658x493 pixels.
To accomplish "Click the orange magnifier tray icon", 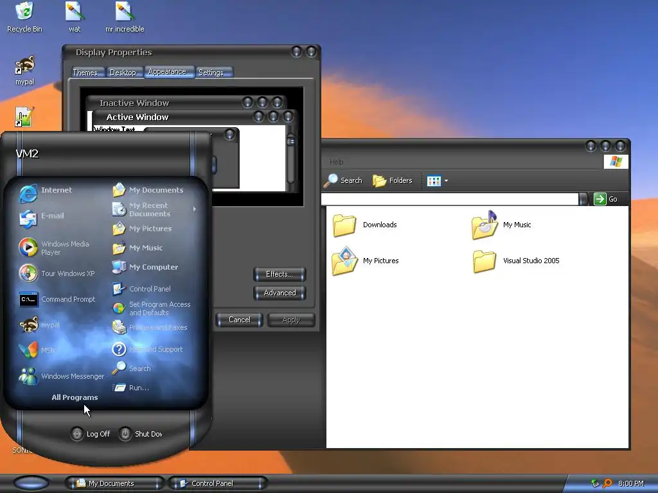I will pos(607,483).
